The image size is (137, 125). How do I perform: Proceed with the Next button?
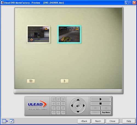(x=98, y=121)
